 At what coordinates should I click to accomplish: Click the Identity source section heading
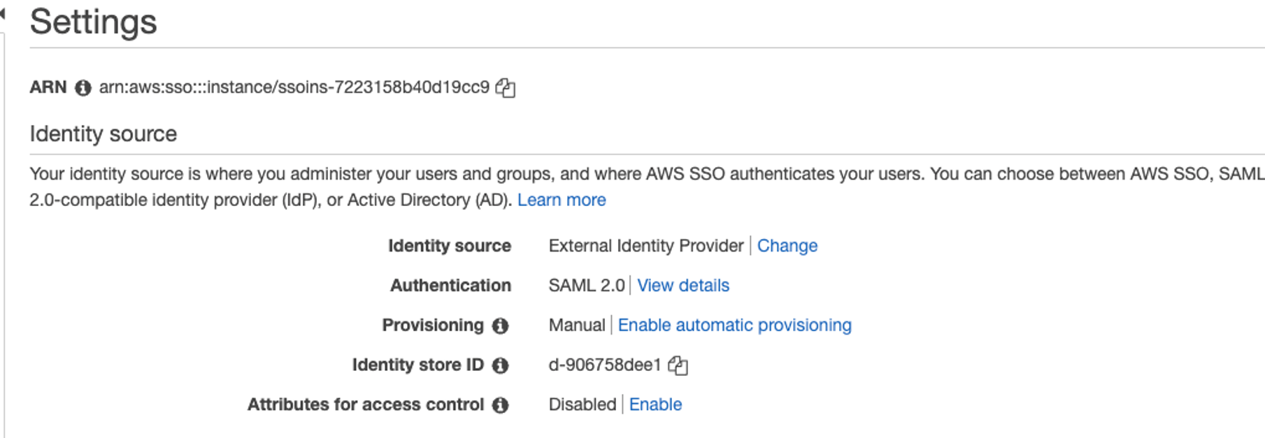coord(103,134)
